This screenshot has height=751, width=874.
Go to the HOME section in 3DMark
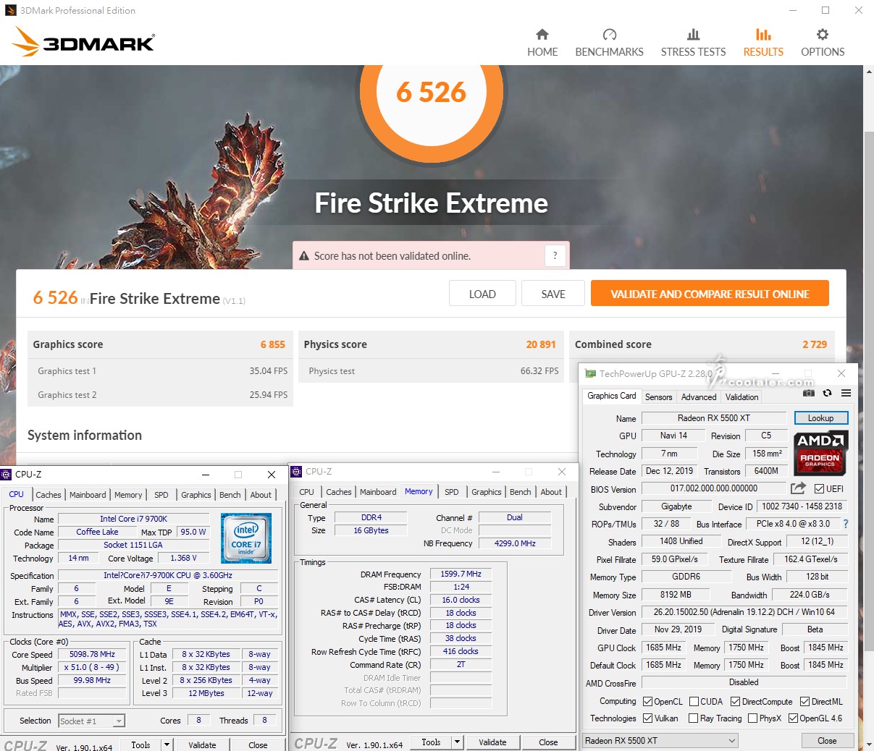[x=542, y=43]
